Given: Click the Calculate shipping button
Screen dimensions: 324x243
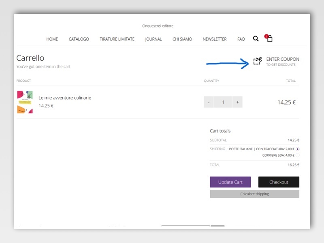Looking at the screenshot, I should (254, 194).
